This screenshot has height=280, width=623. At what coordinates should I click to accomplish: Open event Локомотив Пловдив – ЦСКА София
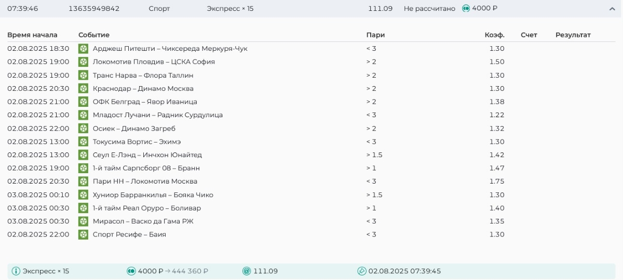coord(154,62)
